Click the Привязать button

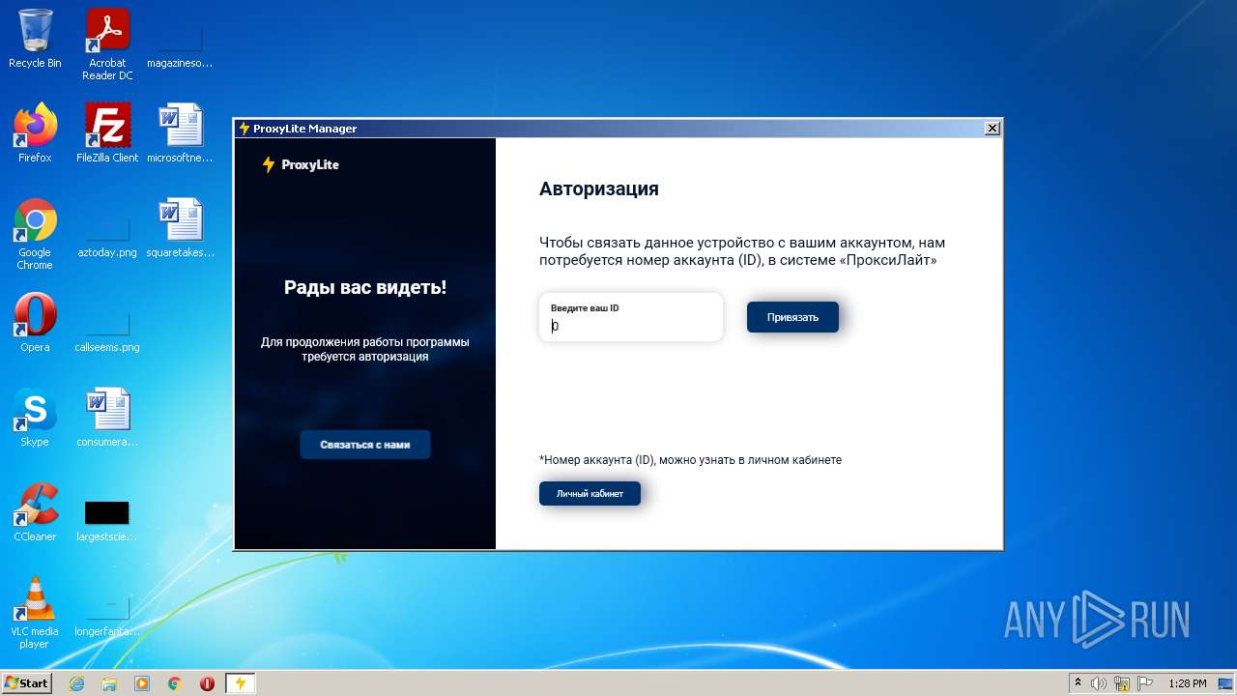[x=792, y=317]
